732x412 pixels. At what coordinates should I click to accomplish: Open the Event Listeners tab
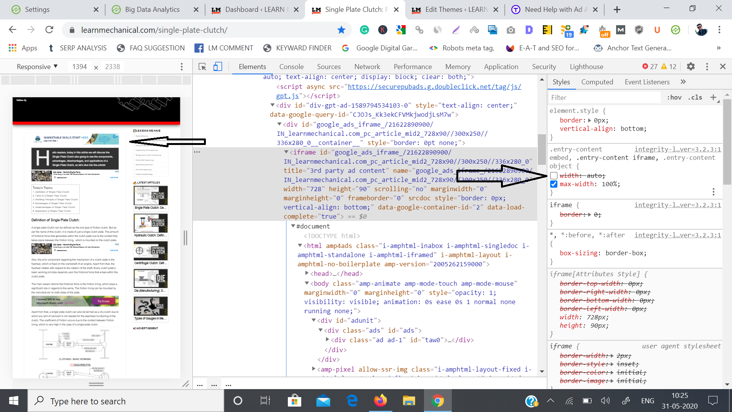[x=647, y=82]
